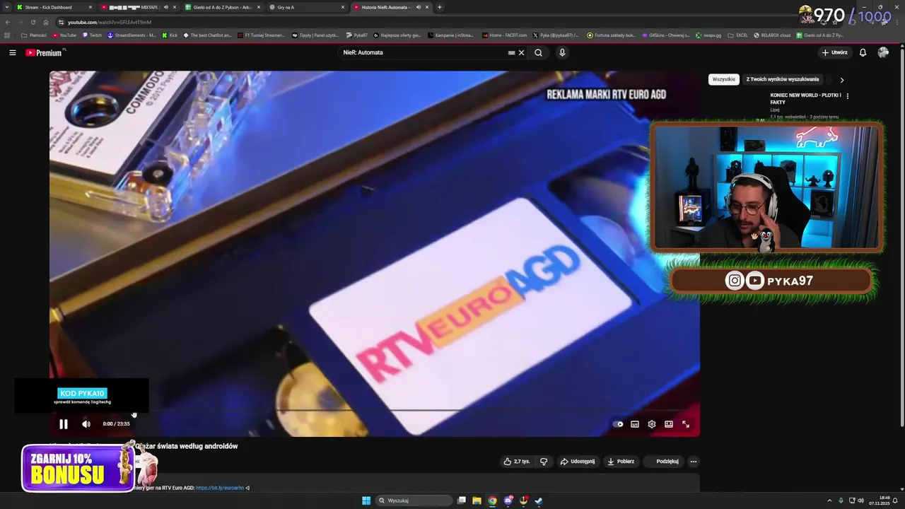
Task: Open Chrome from the taskbar
Action: pyautogui.click(x=492, y=501)
